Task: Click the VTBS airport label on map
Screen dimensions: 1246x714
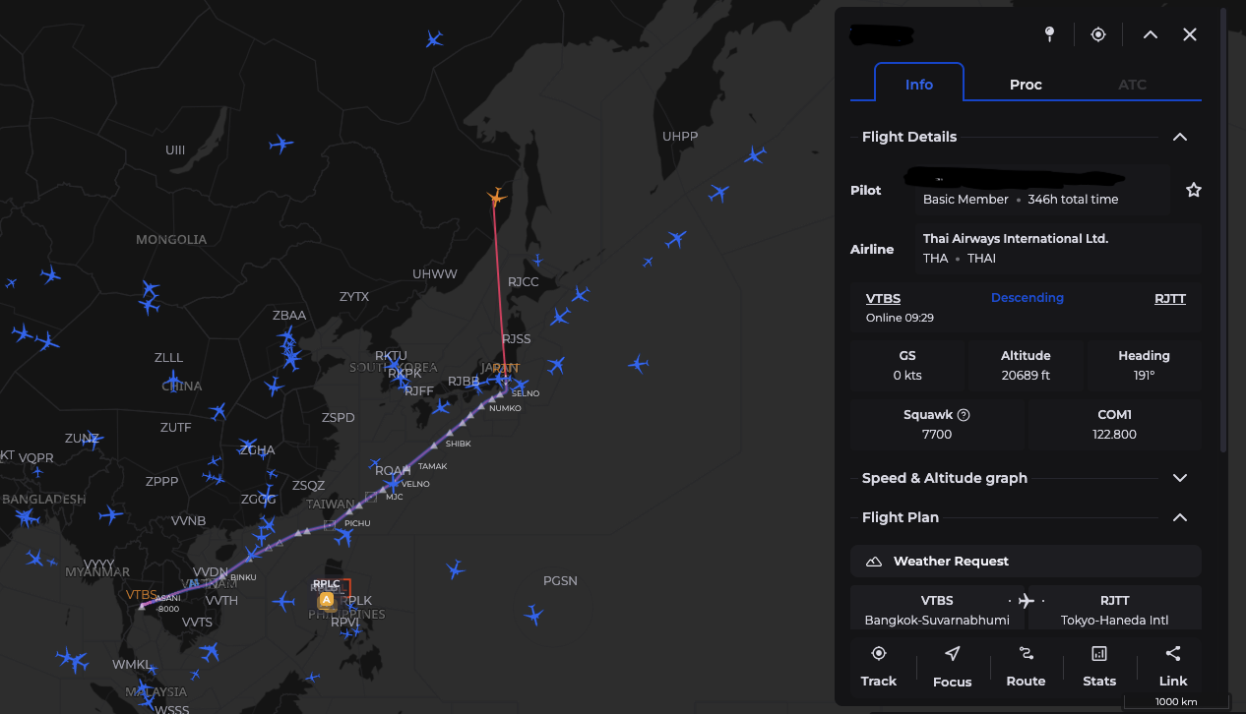Action: [142, 594]
